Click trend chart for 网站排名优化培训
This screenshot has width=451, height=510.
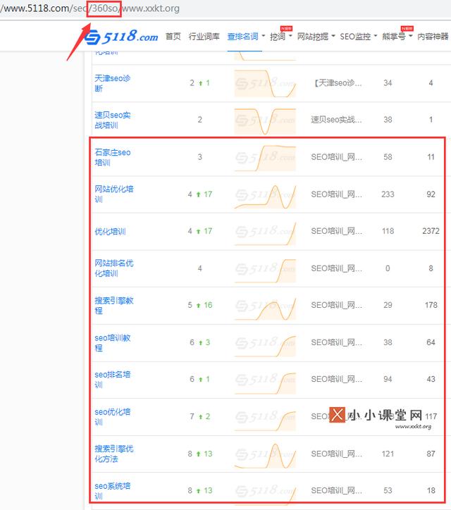(265, 270)
